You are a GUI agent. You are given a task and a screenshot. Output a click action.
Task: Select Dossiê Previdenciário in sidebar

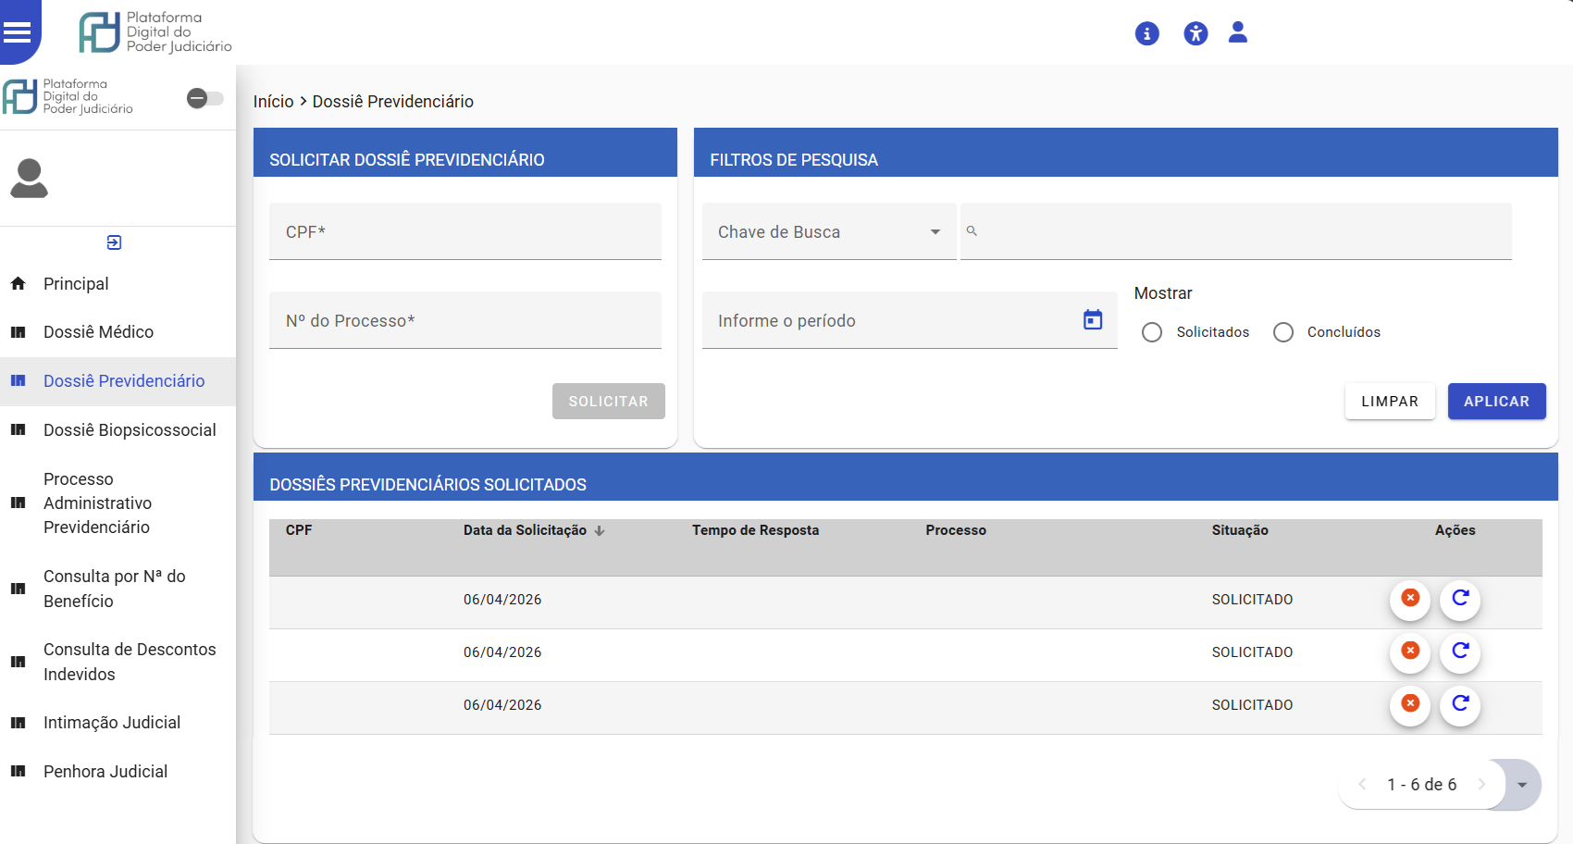coord(118,381)
